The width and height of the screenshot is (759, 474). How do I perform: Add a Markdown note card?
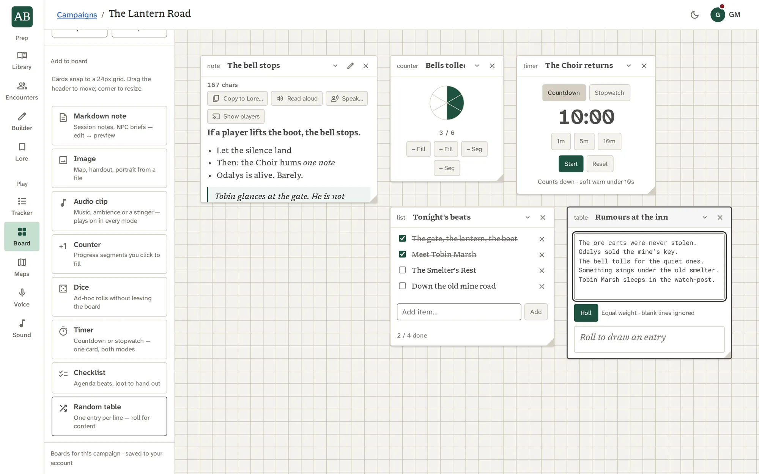pyautogui.click(x=109, y=126)
